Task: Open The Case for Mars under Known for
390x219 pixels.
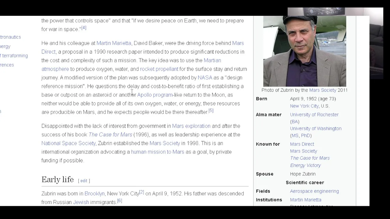Action: [x=310, y=158]
